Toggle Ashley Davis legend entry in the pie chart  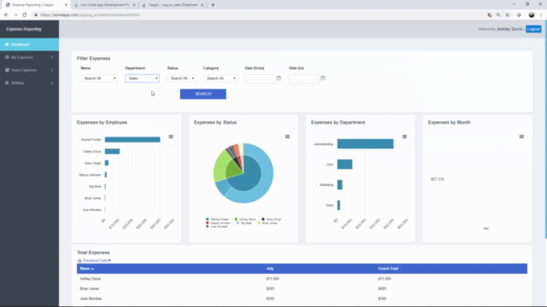[245, 219]
